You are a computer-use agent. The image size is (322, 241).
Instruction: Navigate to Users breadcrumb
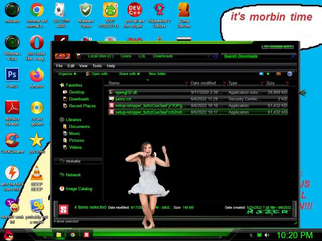[126, 56]
